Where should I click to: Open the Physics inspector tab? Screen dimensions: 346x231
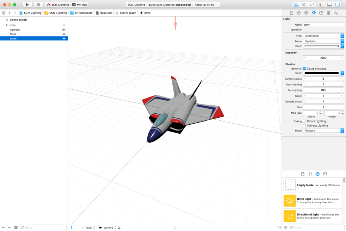tap(328, 13)
